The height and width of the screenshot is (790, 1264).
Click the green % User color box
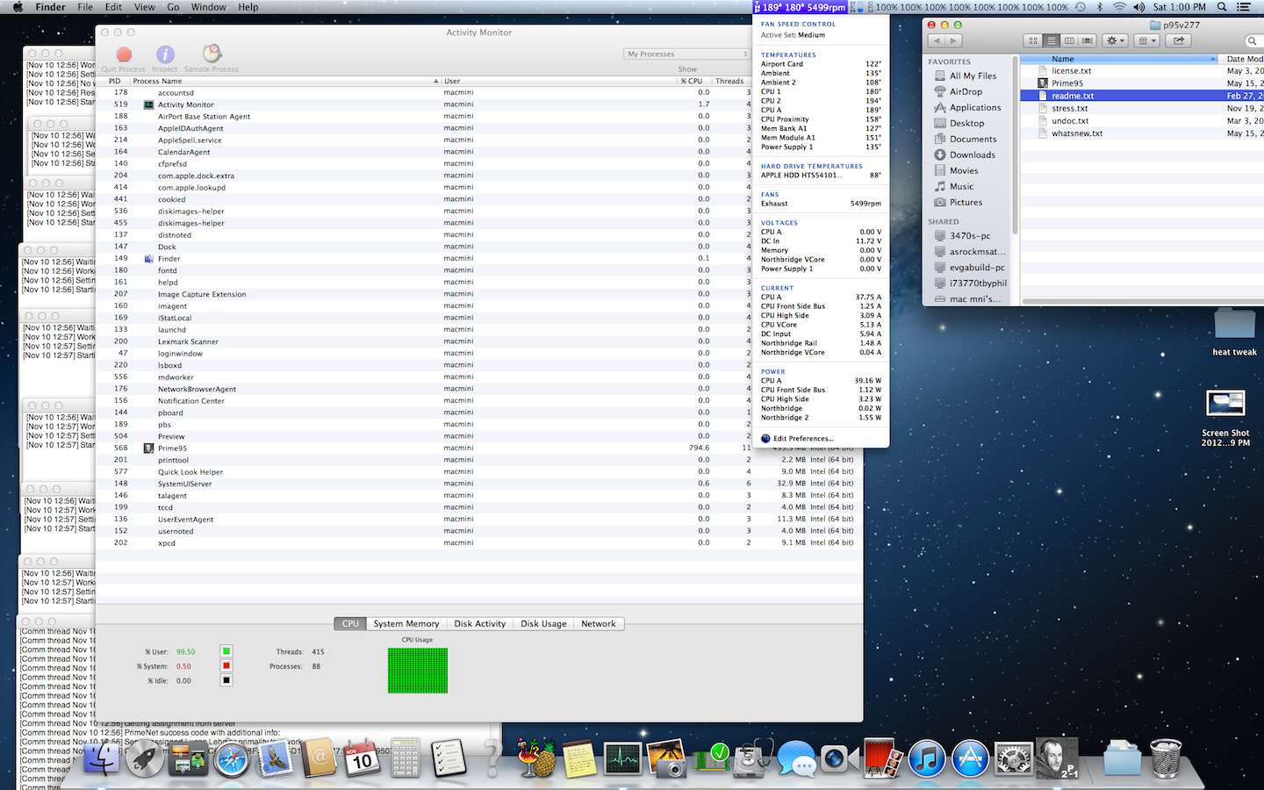[x=226, y=651]
